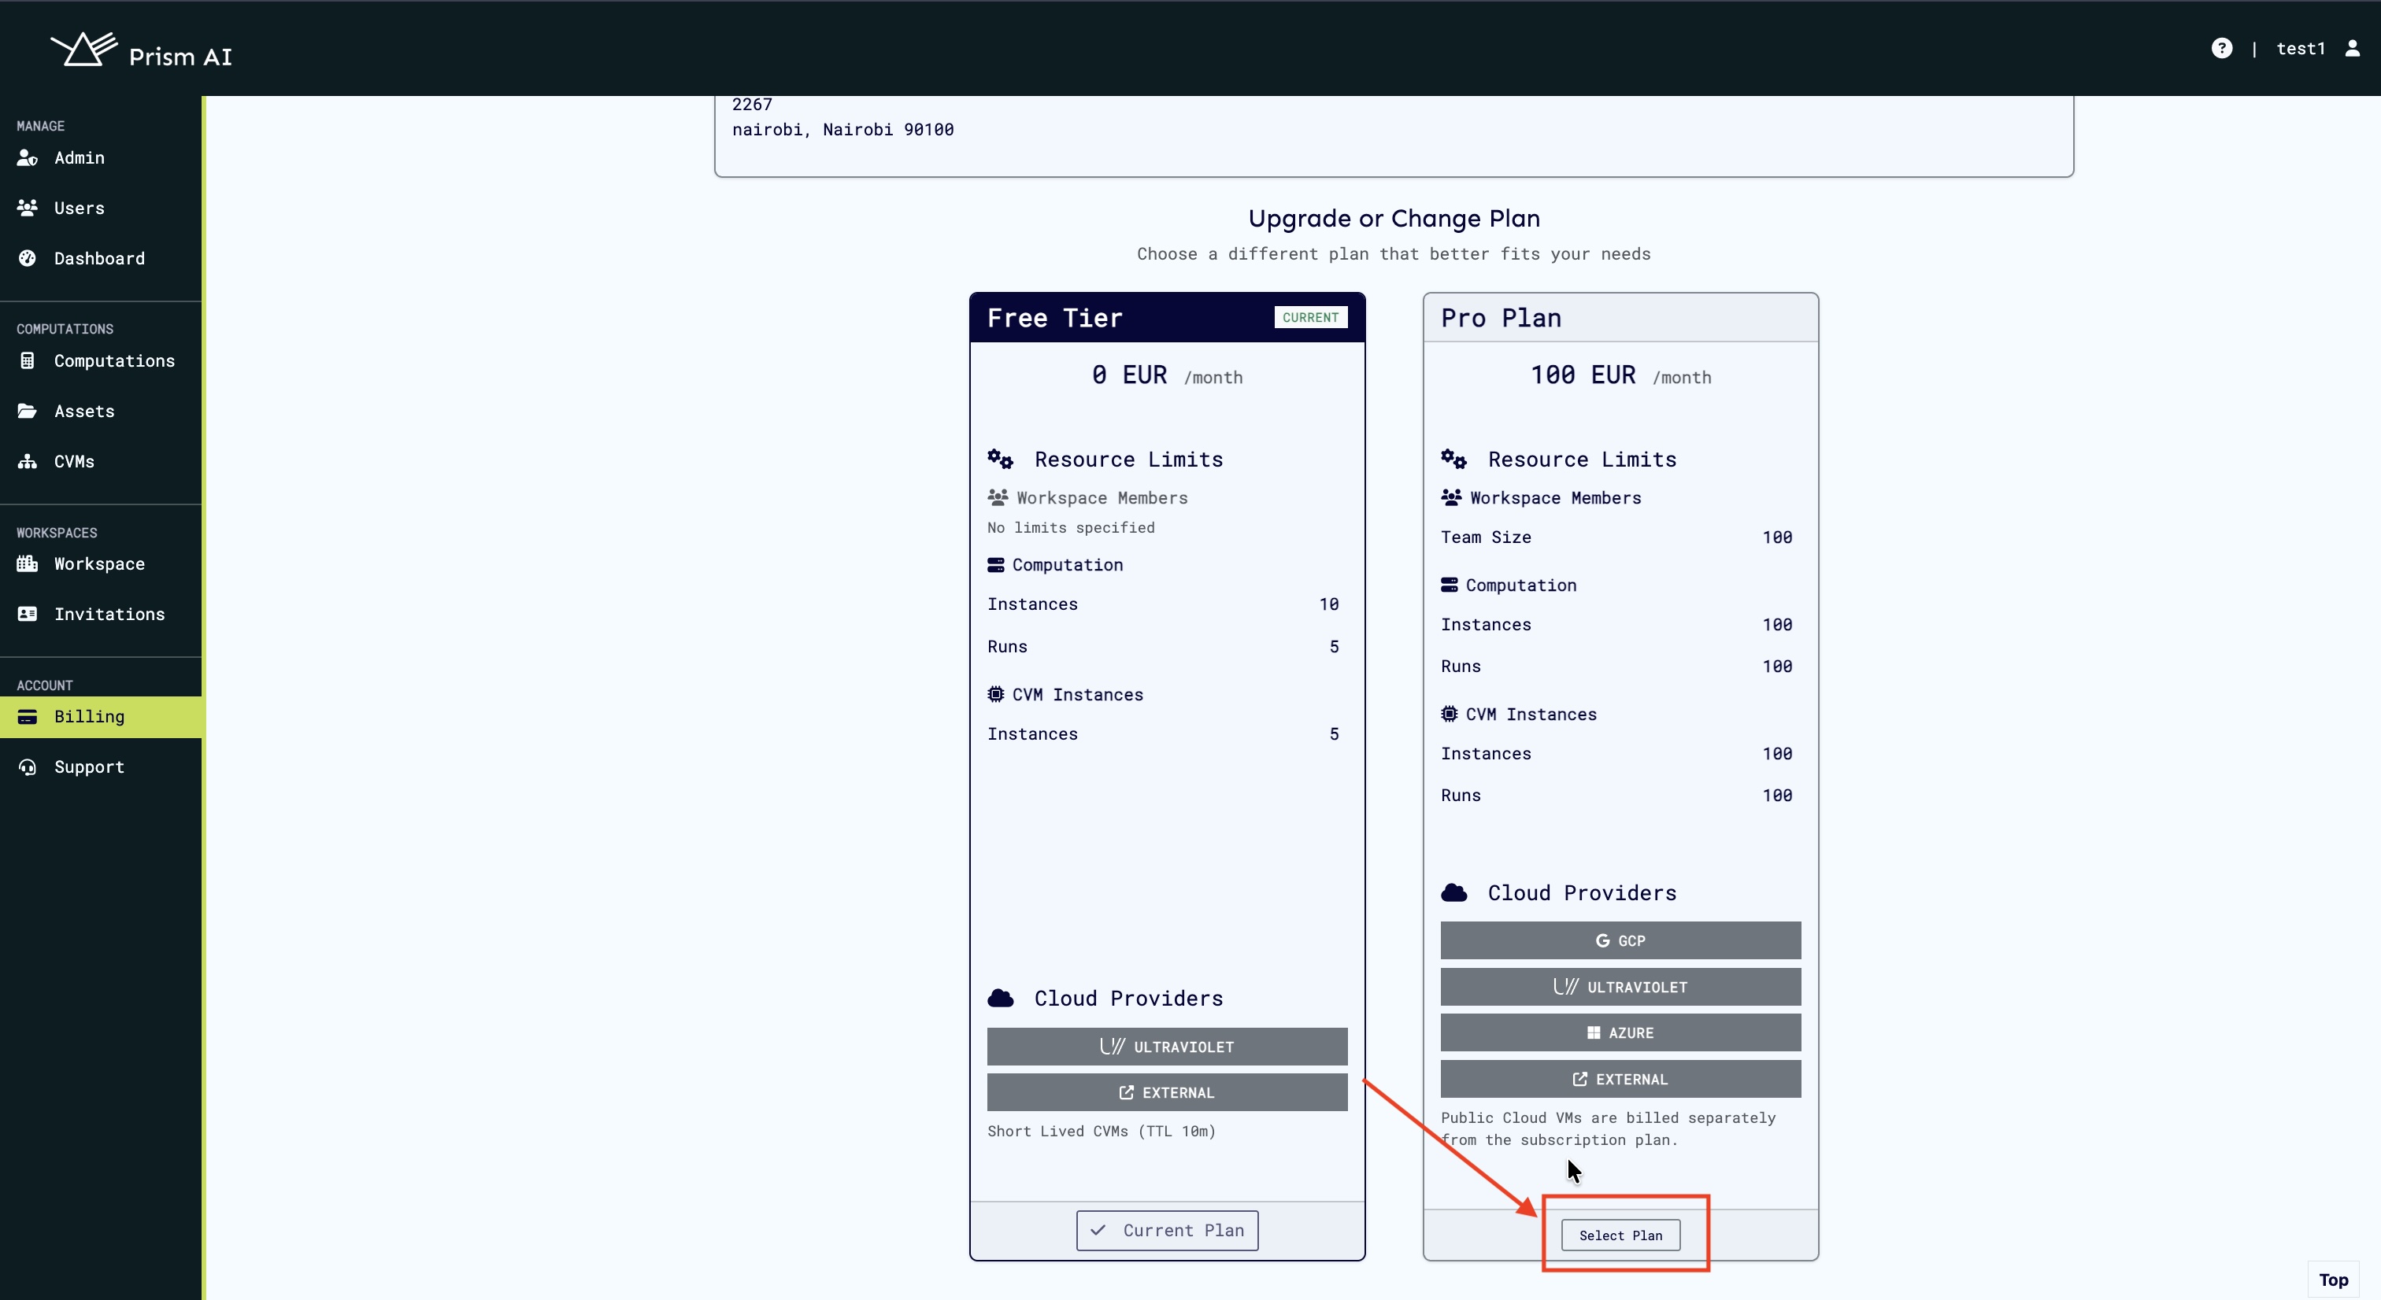2381x1300 pixels.
Task: Click the Public Cloud VMs billing note
Action: pos(1607,1129)
